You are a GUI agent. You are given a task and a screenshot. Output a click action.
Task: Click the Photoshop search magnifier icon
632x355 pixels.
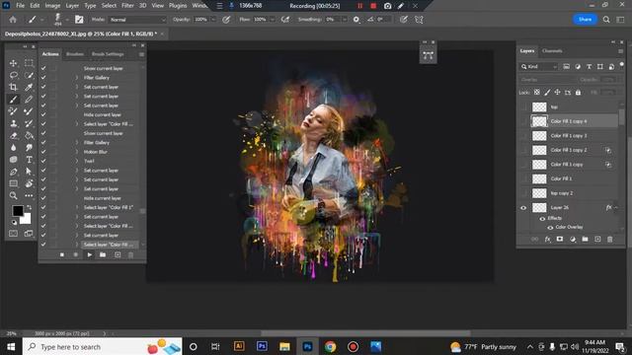(x=606, y=20)
